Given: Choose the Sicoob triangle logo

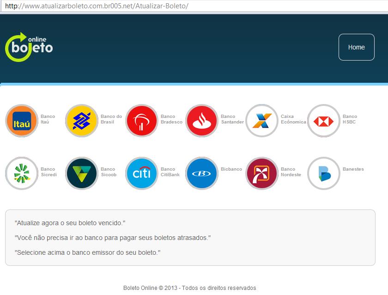Looking at the screenshot, I should point(82,173).
